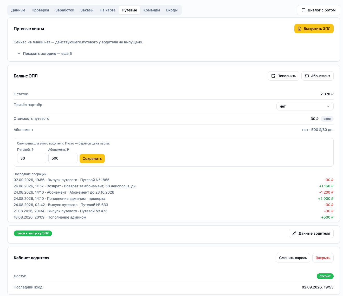Expand history chevron near Показать историю
Screen dimensions: 343x296
[x=19, y=54]
